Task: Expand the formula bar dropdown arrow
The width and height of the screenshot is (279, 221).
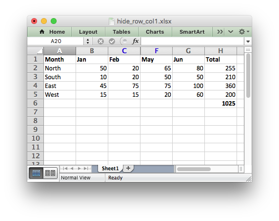Action: pyautogui.click(x=248, y=42)
